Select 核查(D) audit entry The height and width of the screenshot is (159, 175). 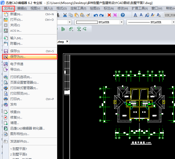coord(30,112)
